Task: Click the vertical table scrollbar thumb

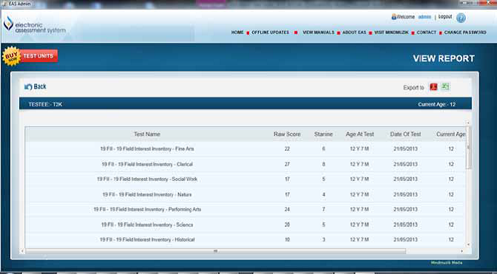Action: pos(468,148)
